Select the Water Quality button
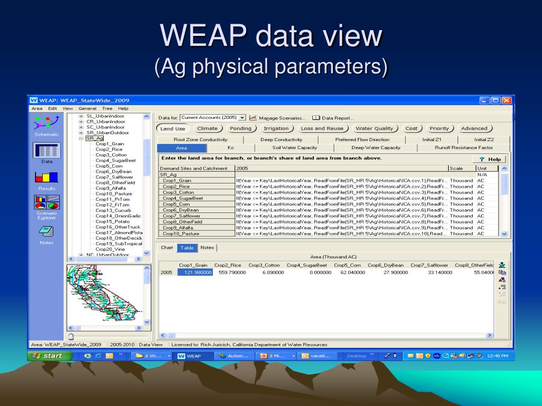 [375, 128]
